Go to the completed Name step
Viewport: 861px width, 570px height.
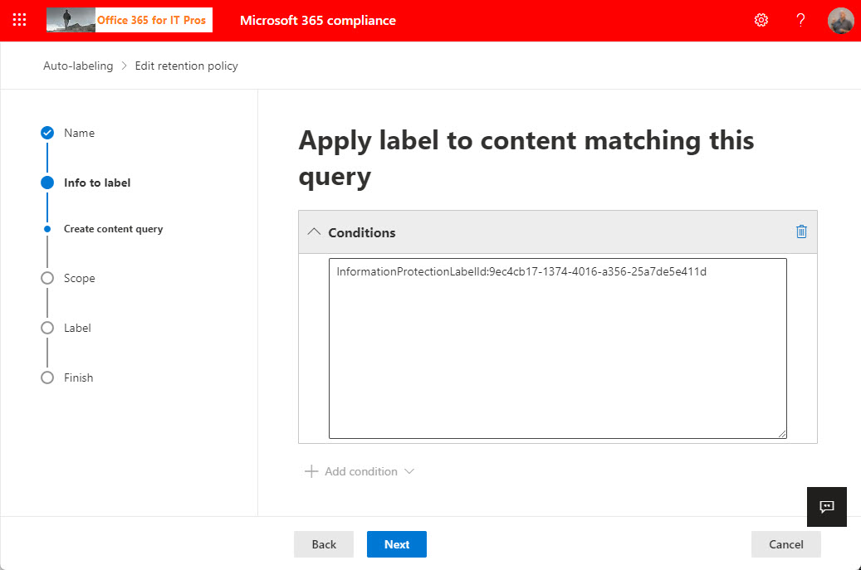point(47,133)
